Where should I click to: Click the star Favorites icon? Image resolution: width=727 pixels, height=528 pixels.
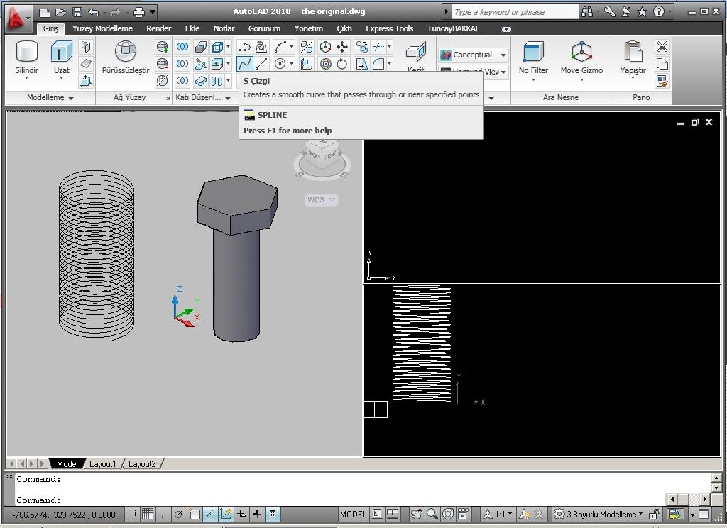coord(642,11)
